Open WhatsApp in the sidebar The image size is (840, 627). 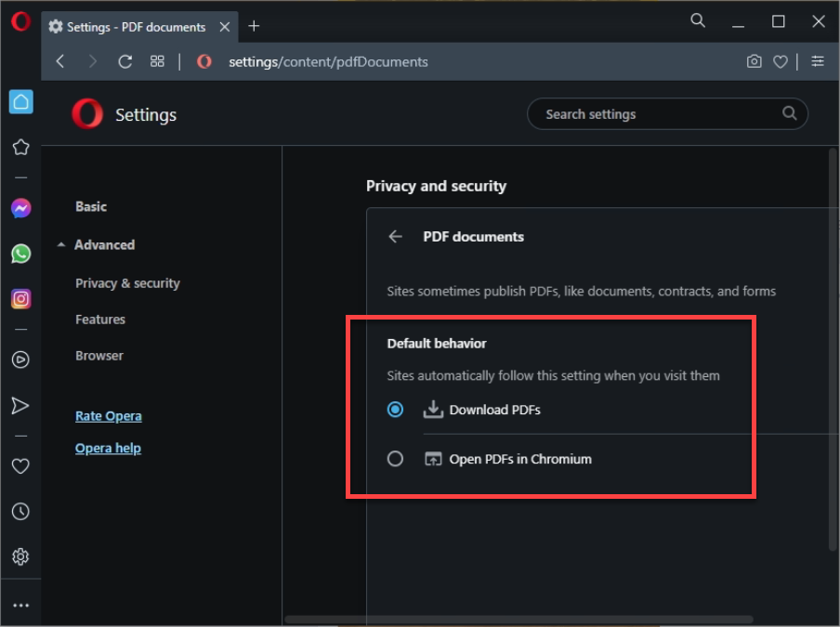[x=20, y=254]
